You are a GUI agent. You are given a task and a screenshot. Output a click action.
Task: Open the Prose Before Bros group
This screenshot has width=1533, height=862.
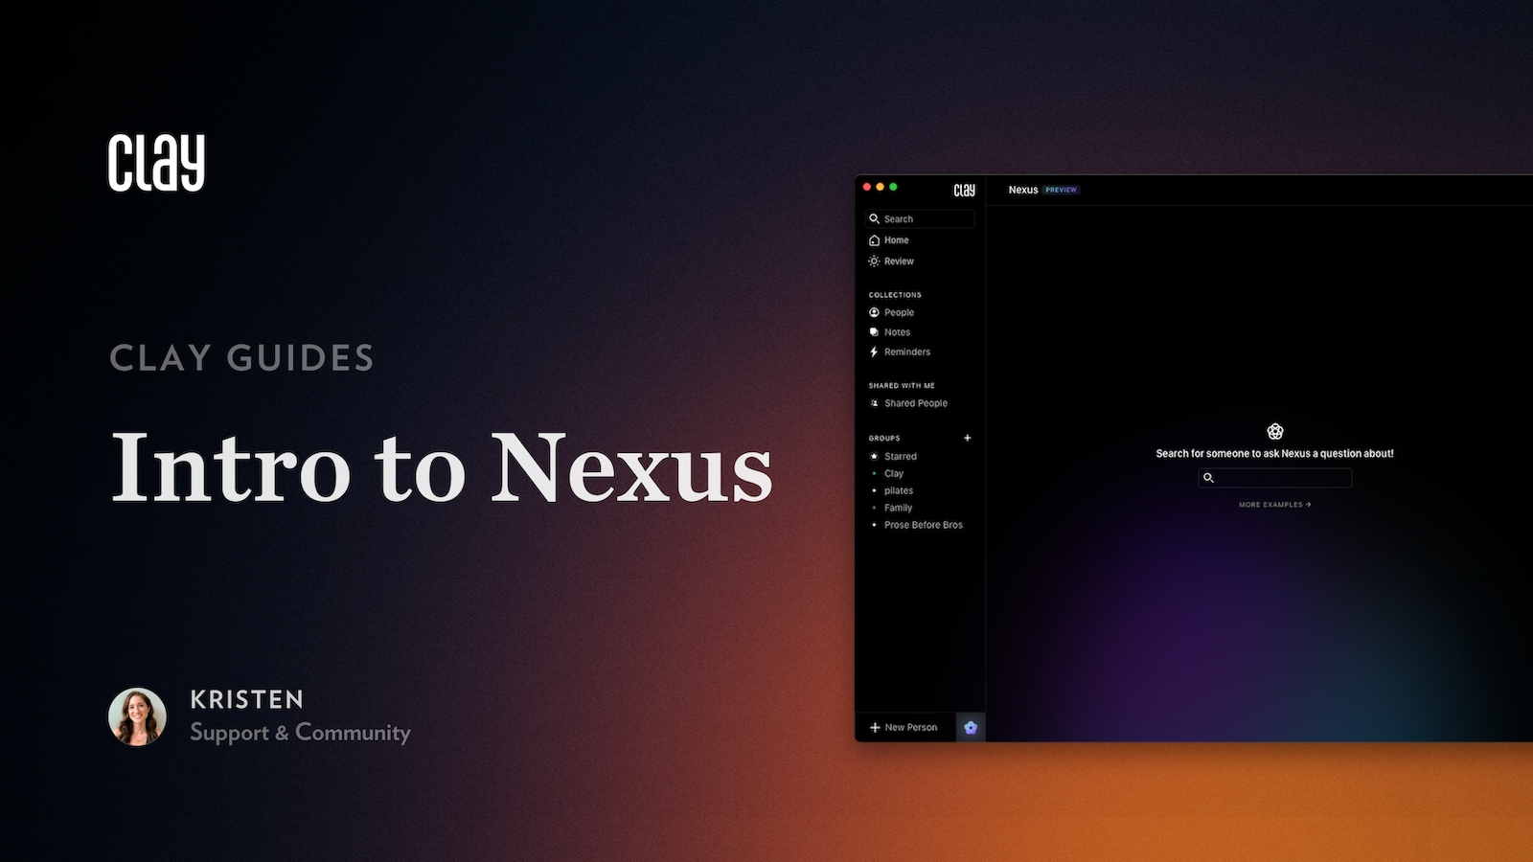point(923,526)
